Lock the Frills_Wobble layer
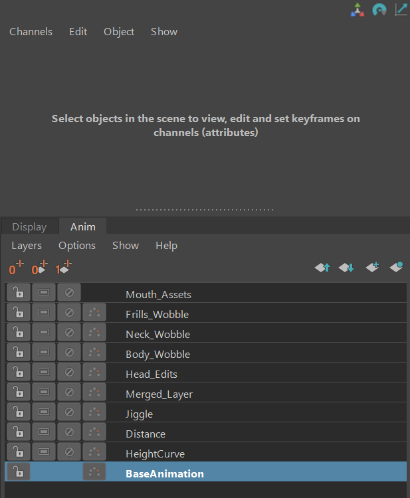This screenshot has width=410, height=498. tap(19, 313)
